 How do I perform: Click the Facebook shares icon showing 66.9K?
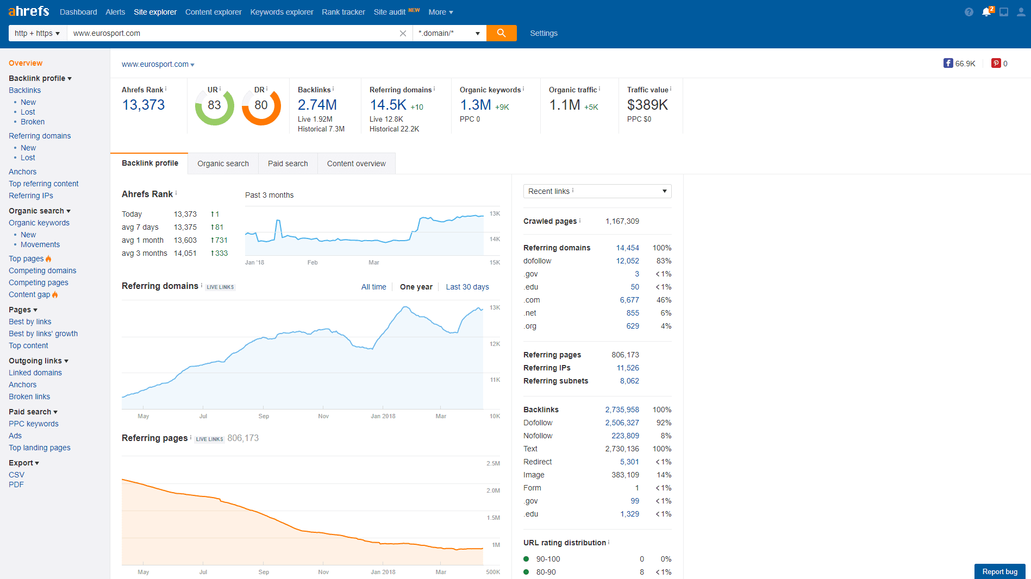[x=948, y=64]
